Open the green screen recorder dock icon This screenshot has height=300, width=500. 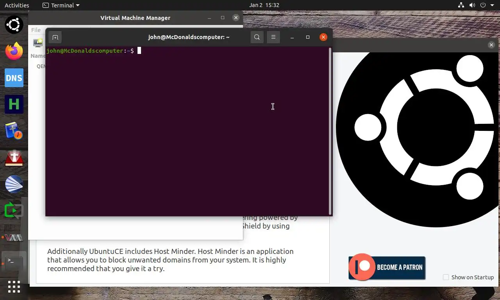[x=14, y=211]
